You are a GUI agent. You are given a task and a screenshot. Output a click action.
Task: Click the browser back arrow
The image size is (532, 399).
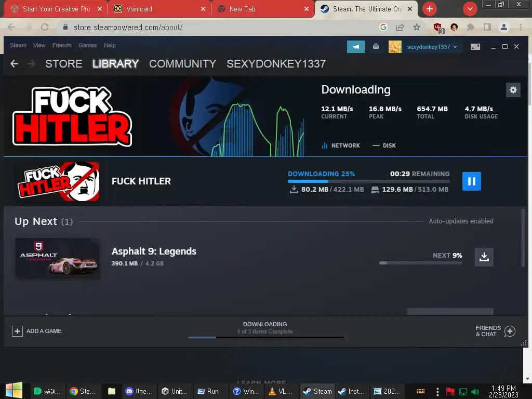(x=11, y=27)
